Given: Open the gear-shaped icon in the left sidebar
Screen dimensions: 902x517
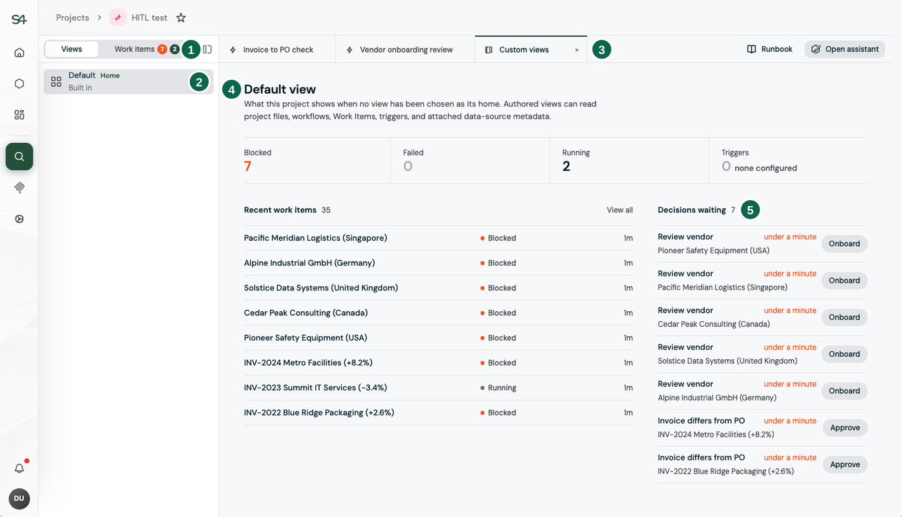Looking at the screenshot, I should point(19,219).
